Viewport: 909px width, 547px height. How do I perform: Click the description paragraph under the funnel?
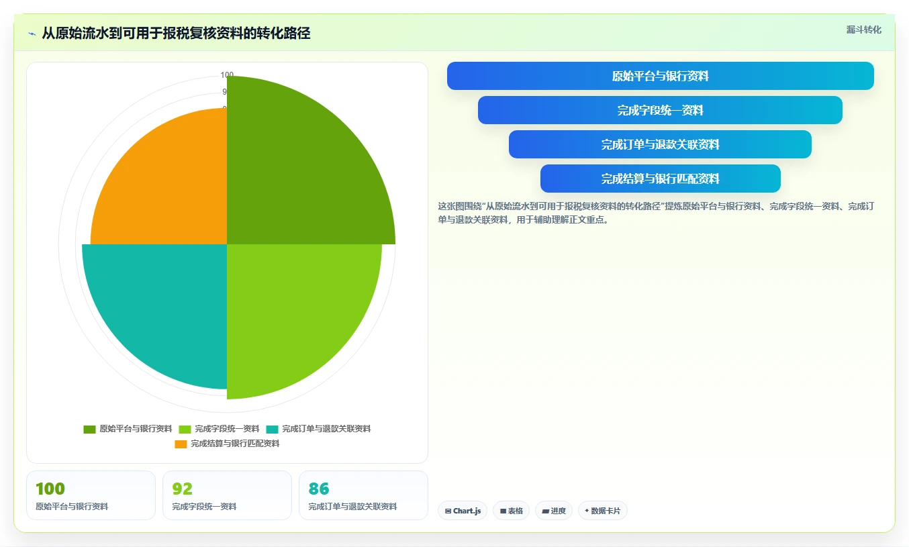tap(655, 213)
